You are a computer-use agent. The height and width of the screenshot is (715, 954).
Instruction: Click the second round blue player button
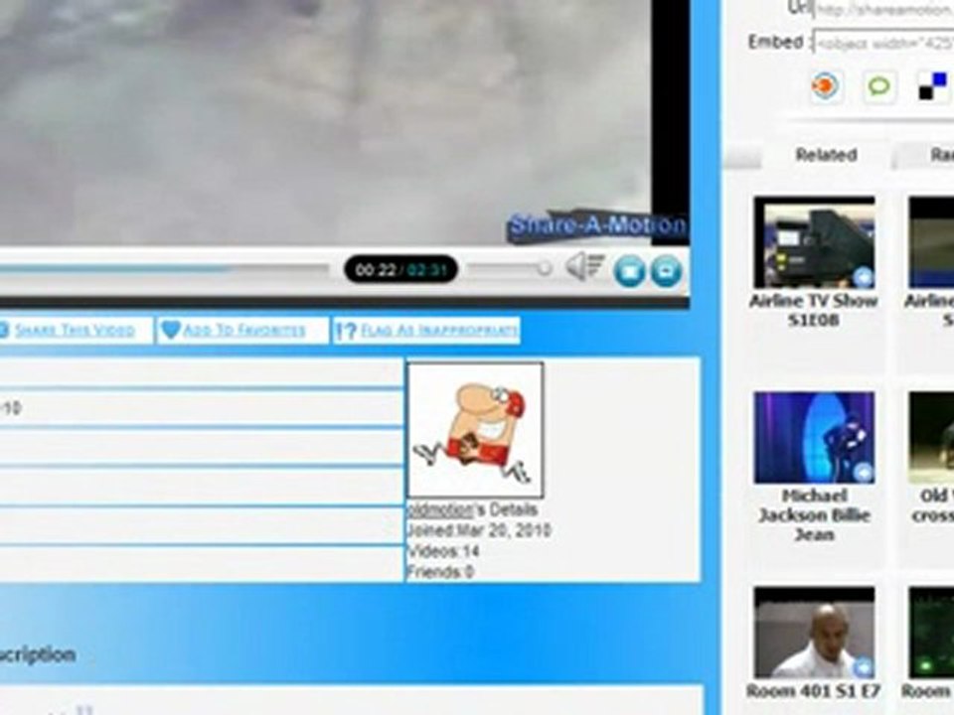point(666,270)
